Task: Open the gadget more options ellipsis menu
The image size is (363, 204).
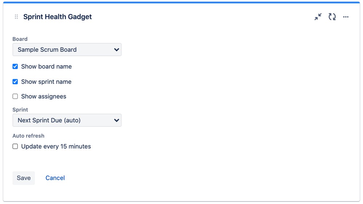Action: tap(346, 17)
